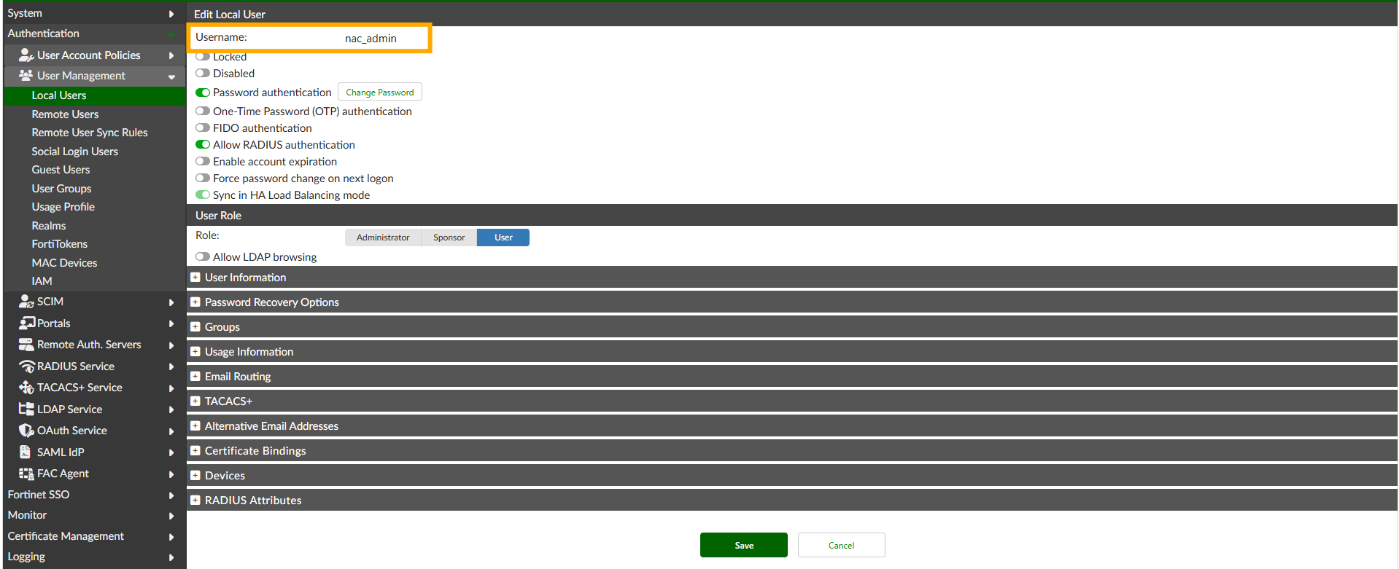This screenshot has height=569, width=1399.
Task: Expand User Account Policies submenu arrow
Action: [171, 55]
